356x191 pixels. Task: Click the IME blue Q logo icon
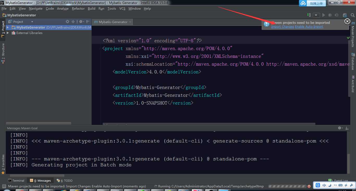pos(318,185)
